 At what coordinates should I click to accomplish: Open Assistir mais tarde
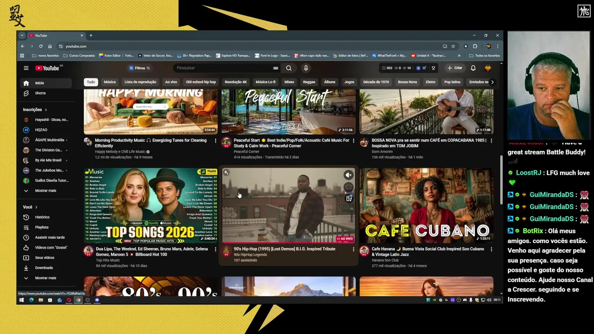[x=45, y=238]
